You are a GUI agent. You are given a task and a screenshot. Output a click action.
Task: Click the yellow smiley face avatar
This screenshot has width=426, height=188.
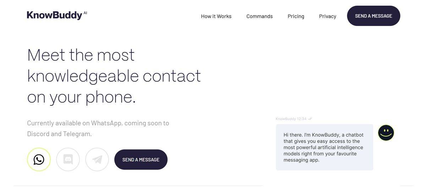click(x=386, y=133)
